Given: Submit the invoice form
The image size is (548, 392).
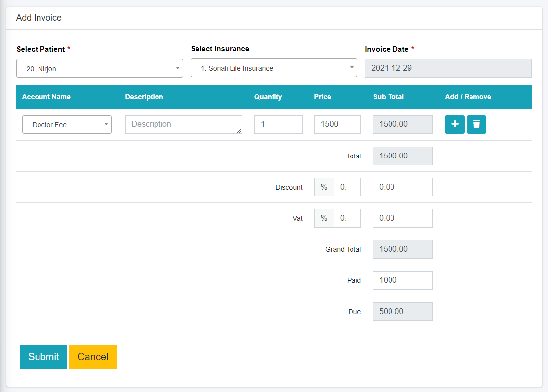Looking at the screenshot, I should 43,357.
